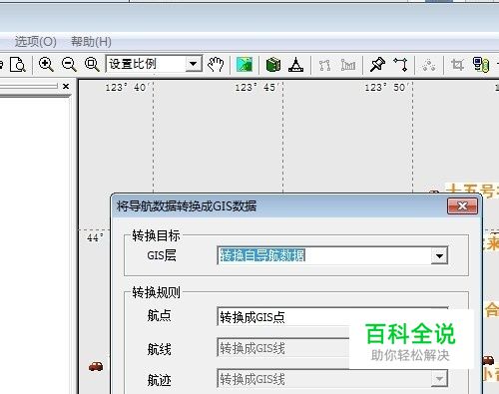Click the greyed scattered points icon

[429, 65]
